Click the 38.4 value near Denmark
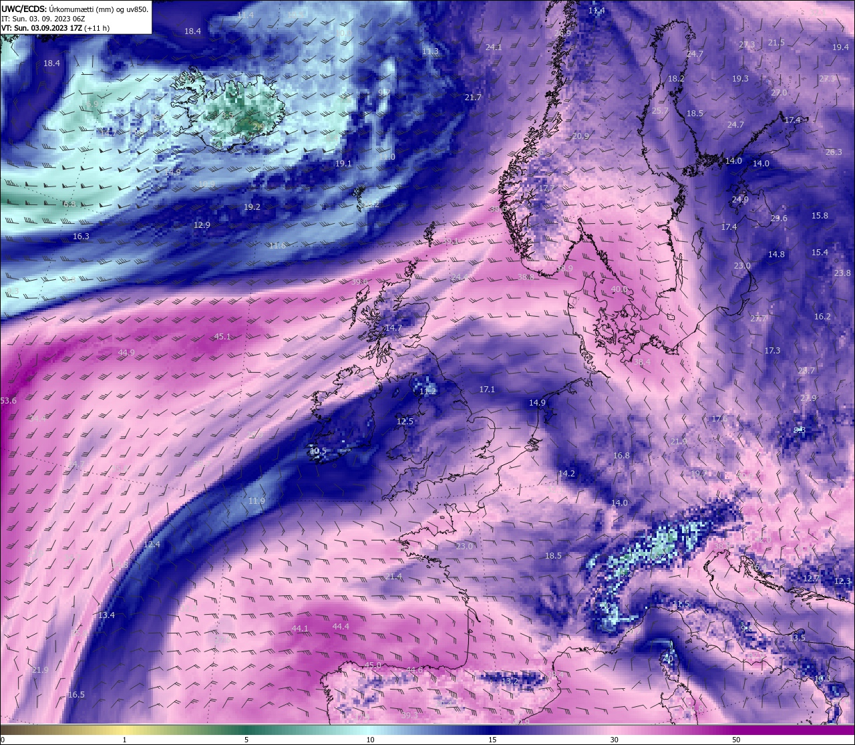Viewport: 855px width, 745px height. 642,362
